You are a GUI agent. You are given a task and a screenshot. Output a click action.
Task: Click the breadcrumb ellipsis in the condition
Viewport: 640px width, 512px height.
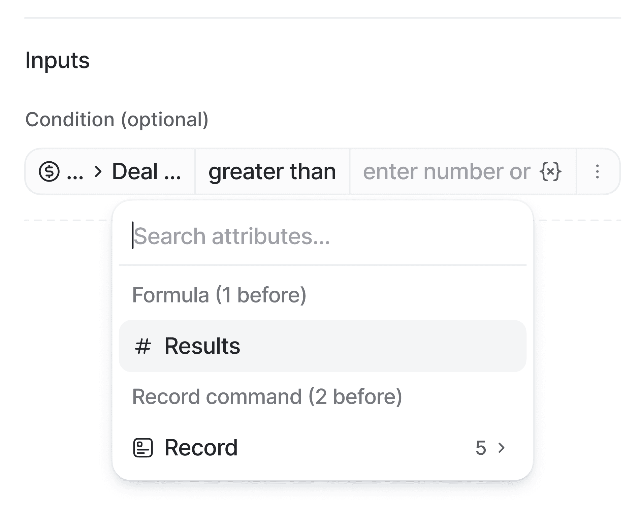pos(75,172)
